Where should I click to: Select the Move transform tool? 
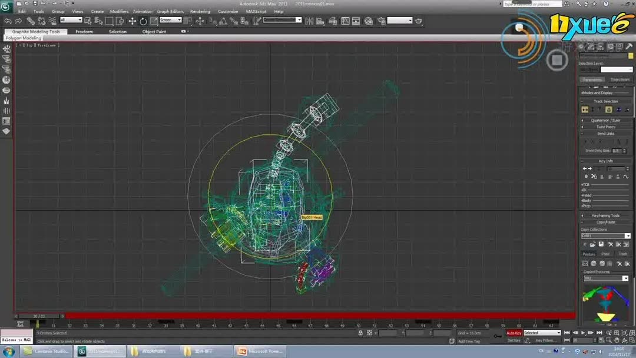click(x=132, y=21)
